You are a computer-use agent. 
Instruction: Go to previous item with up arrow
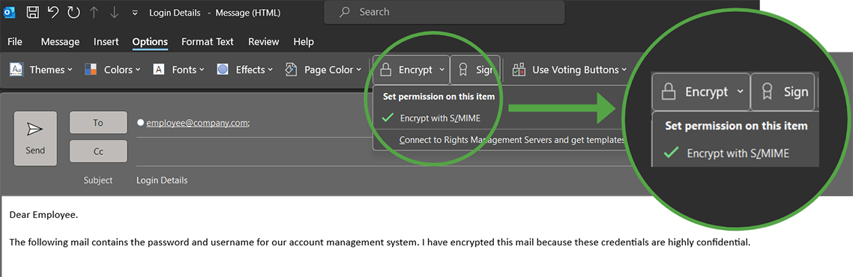94,12
